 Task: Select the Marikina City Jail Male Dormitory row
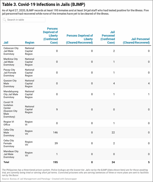(x=76, y=62)
